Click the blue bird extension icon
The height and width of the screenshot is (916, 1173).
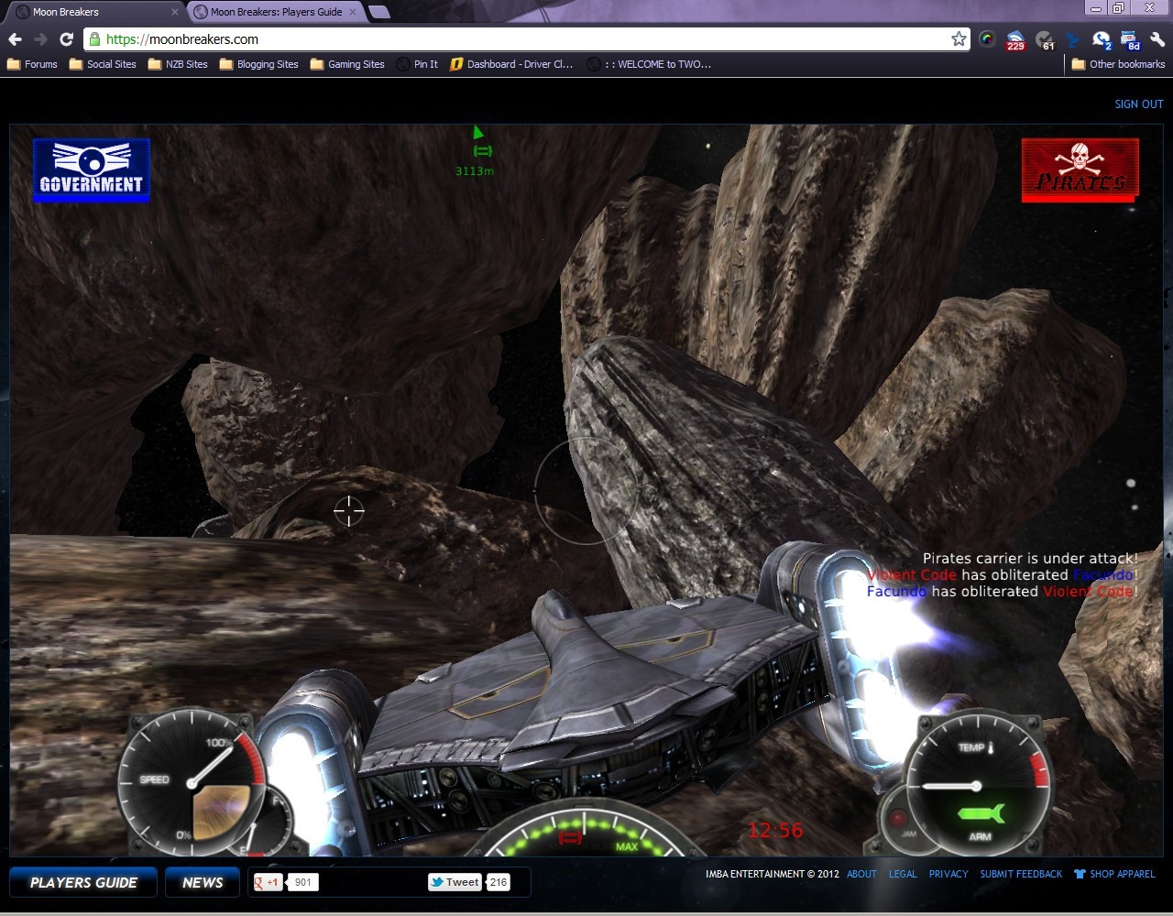click(1072, 39)
